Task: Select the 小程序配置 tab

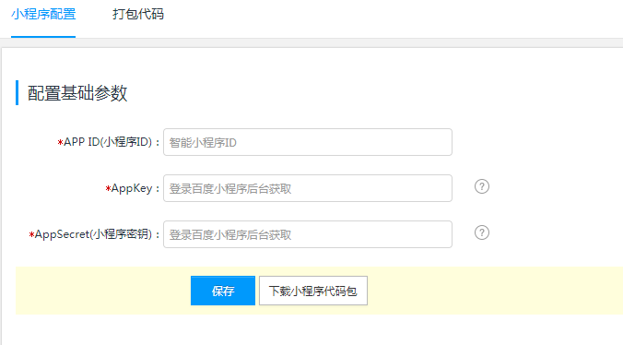Action: point(43,15)
